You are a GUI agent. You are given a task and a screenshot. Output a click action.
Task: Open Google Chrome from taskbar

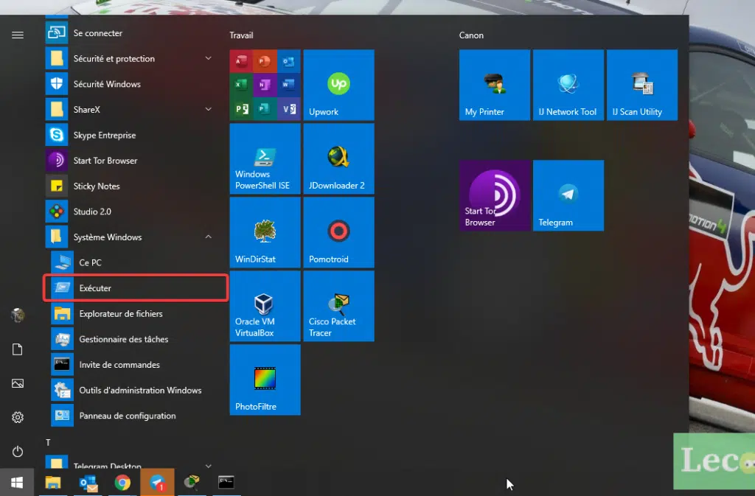(x=123, y=483)
